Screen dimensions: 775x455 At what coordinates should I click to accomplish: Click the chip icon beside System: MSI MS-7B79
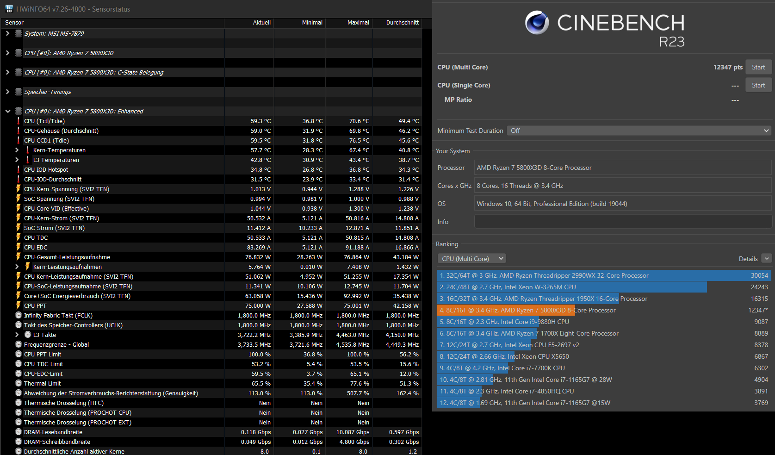click(x=19, y=33)
